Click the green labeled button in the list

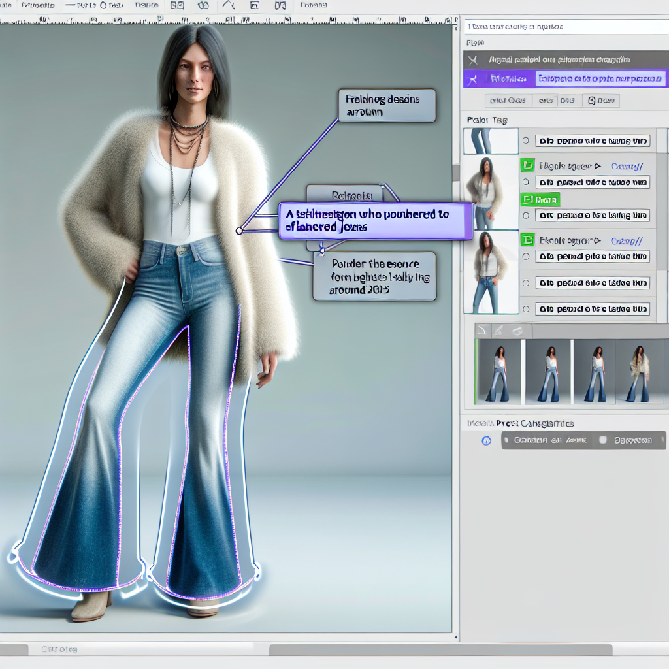click(x=540, y=199)
